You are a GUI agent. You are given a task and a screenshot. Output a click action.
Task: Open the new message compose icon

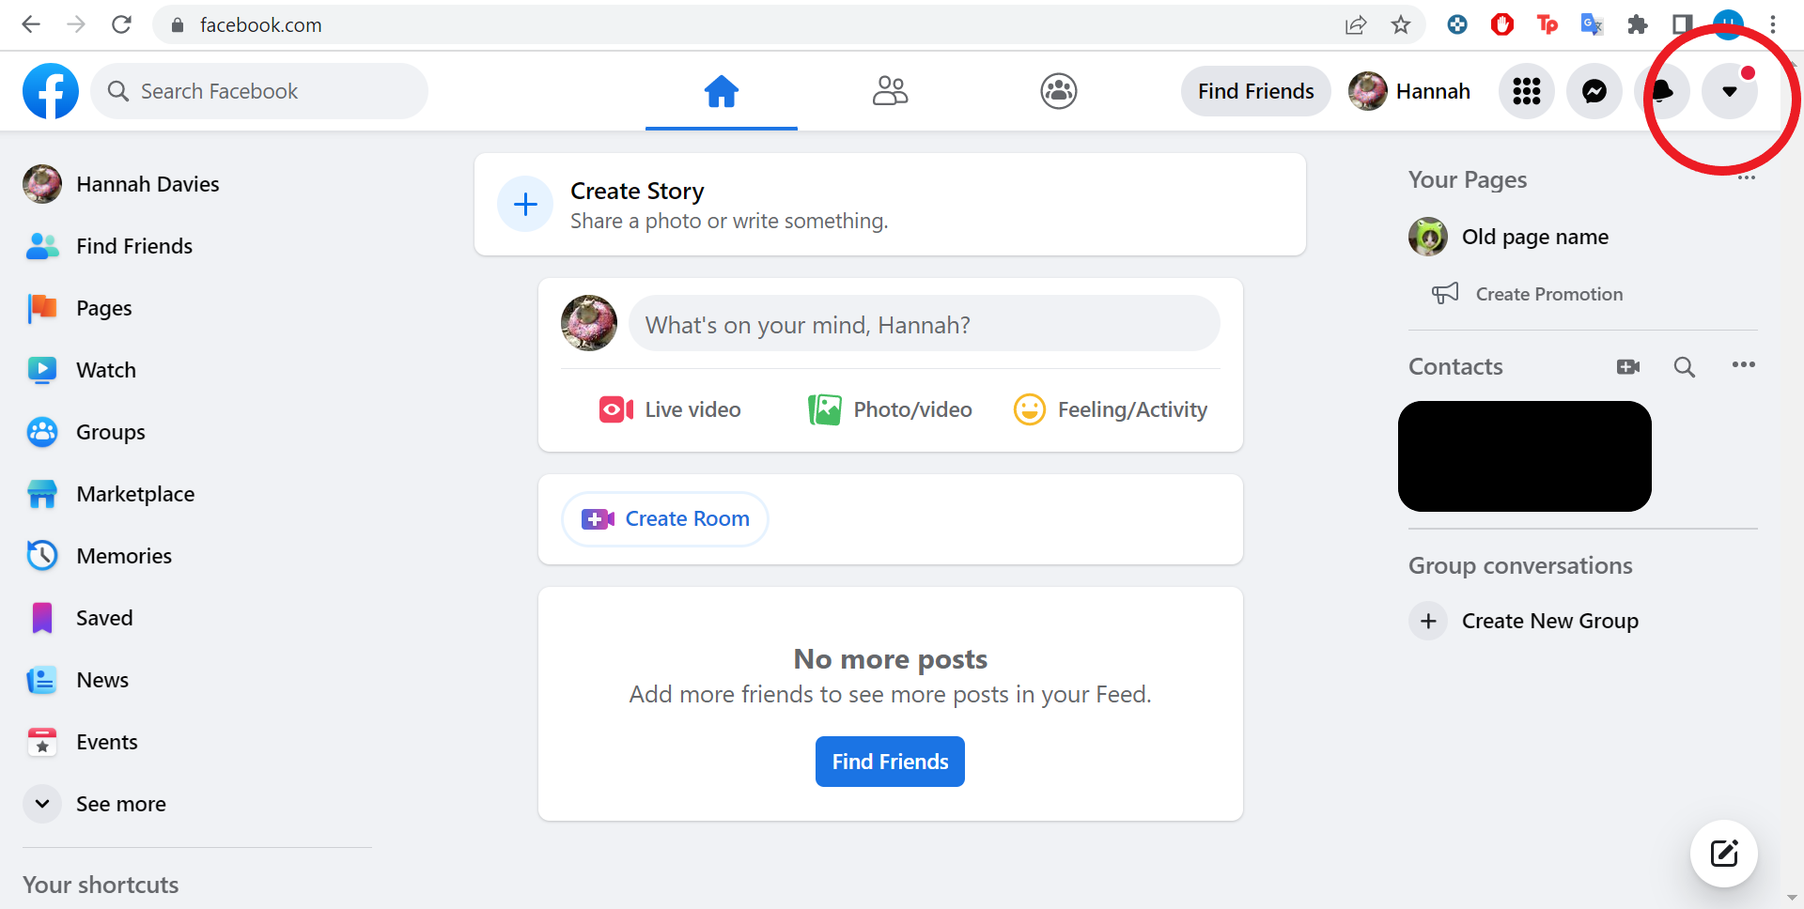point(1724,854)
